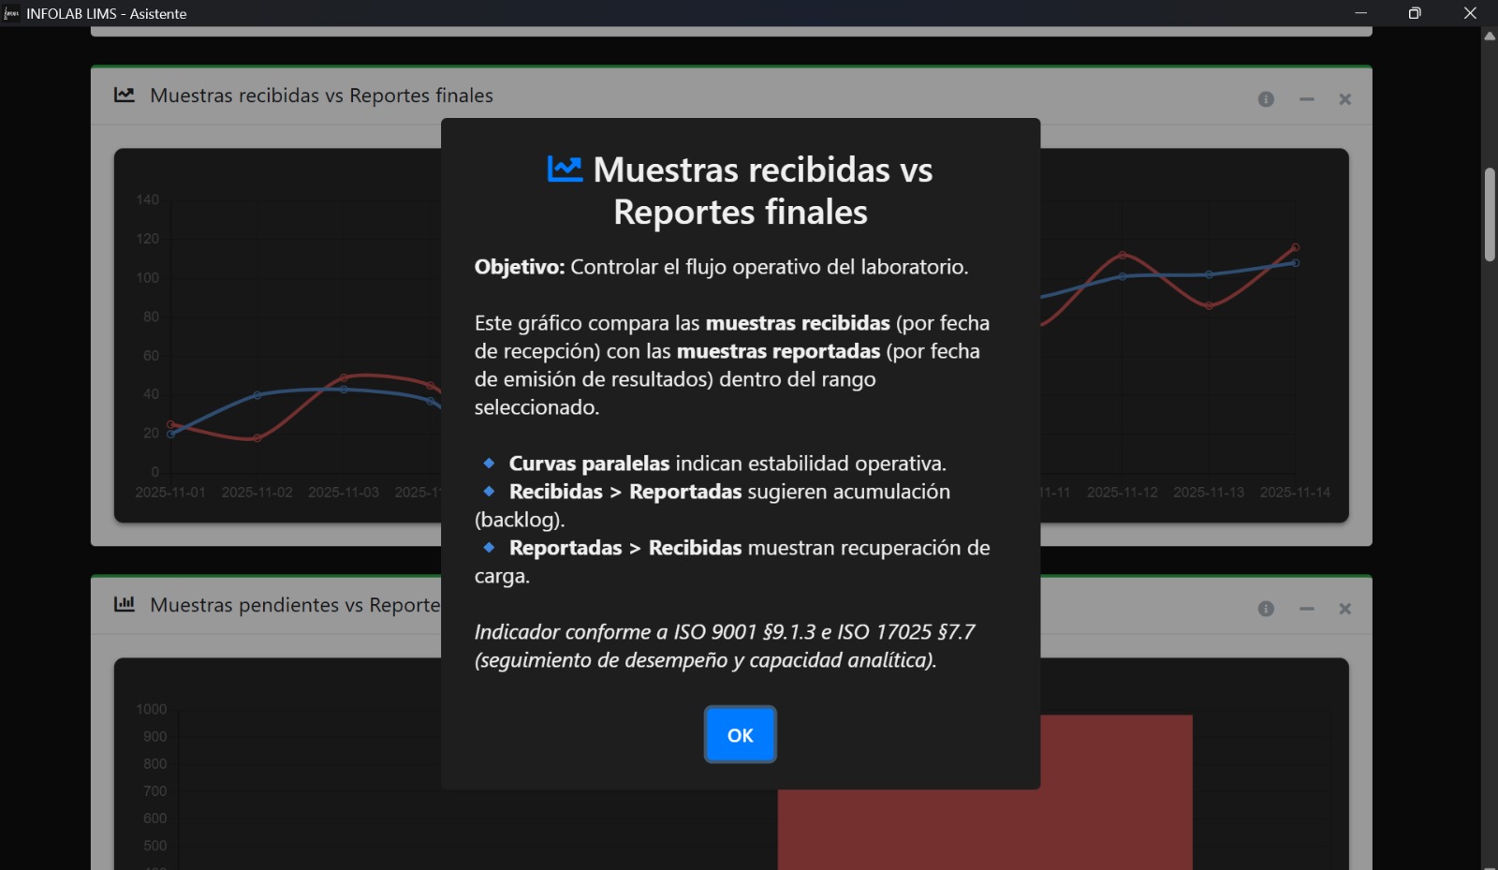This screenshot has width=1498, height=870.
Task: Click the Muestras recibidas vs Reportes finales header
Action: click(321, 96)
